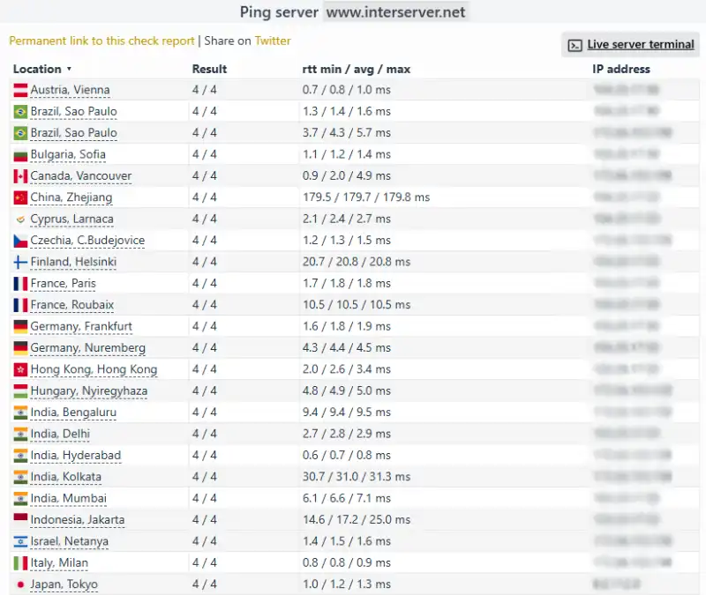Click the China flag beside Zhejiang
This screenshot has width=706, height=595.
20,197
